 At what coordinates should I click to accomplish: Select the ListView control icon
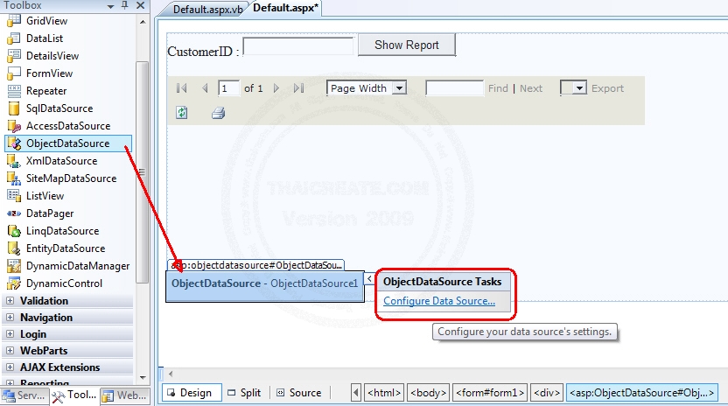click(x=14, y=196)
